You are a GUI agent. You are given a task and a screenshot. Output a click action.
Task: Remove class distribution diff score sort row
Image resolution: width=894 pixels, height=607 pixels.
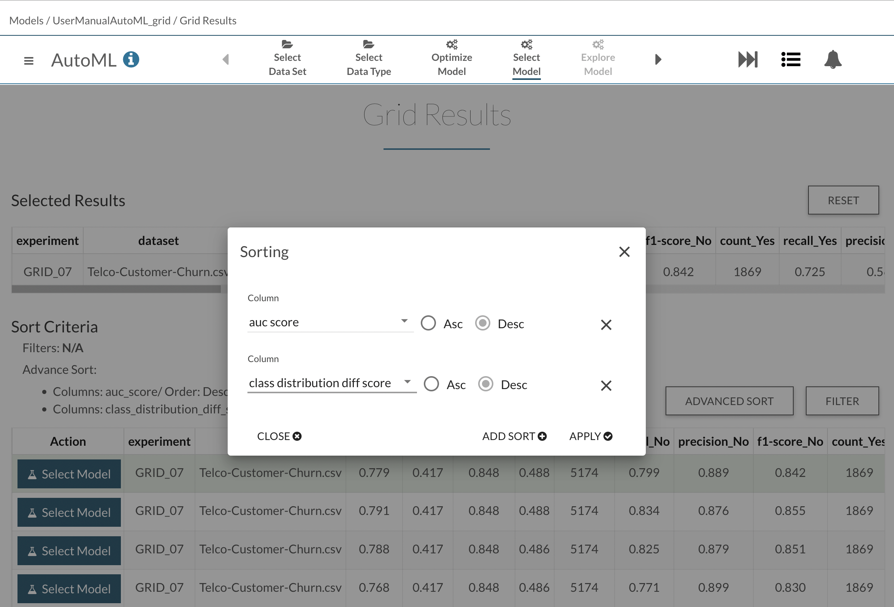pos(606,385)
